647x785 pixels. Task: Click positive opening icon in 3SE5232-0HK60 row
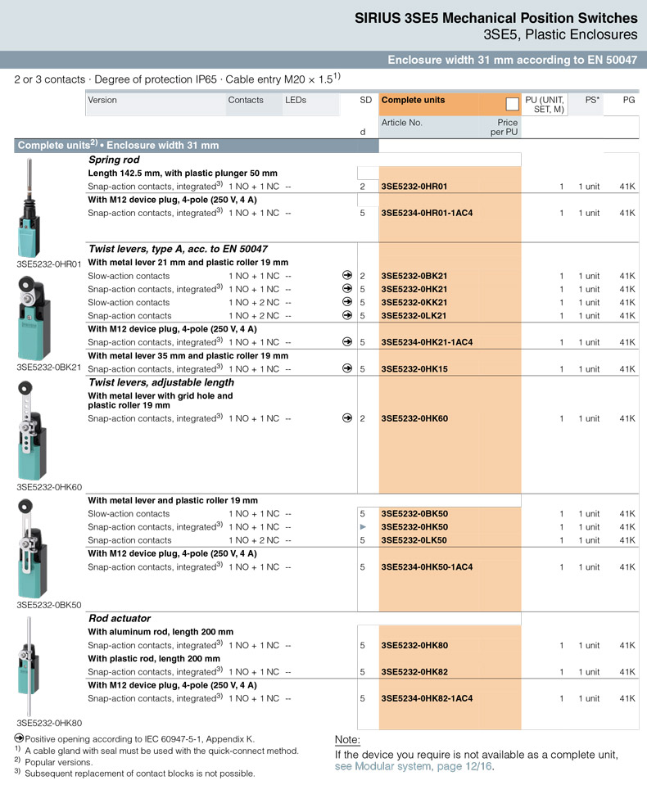pyautogui.click(x=347, y=418)
